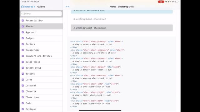Open the Collapse guide

(41, 109)
